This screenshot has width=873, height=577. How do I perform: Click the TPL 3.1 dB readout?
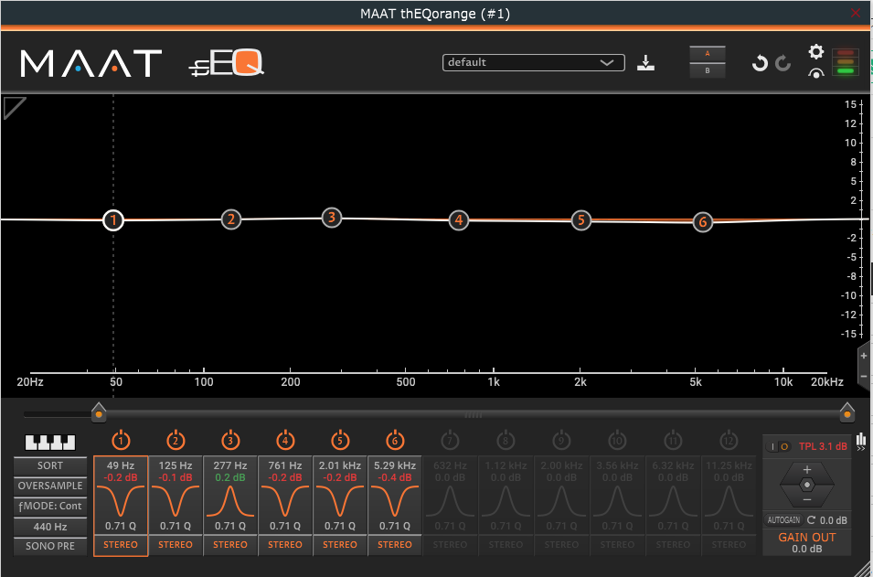[x=823, y=446]
